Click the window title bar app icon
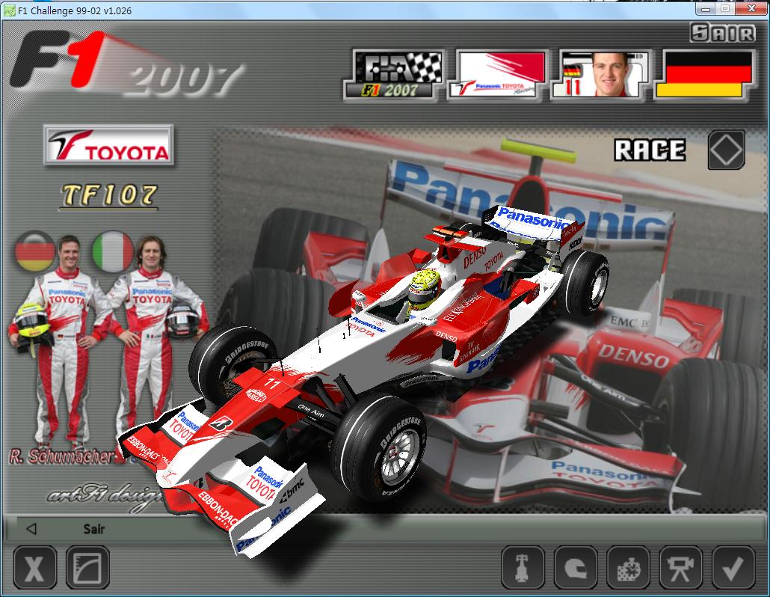Viewport: 770px width, 597px height. click(x=8, y=10)
